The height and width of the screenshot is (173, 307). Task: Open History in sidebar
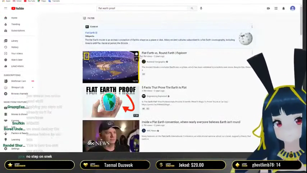click(15, 47)
